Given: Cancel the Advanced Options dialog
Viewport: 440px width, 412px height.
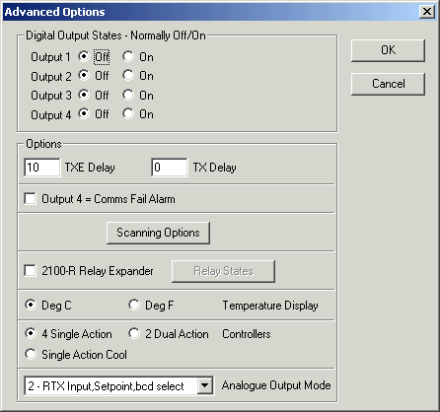Looking at the screenshot, I should tap(388, 84).
